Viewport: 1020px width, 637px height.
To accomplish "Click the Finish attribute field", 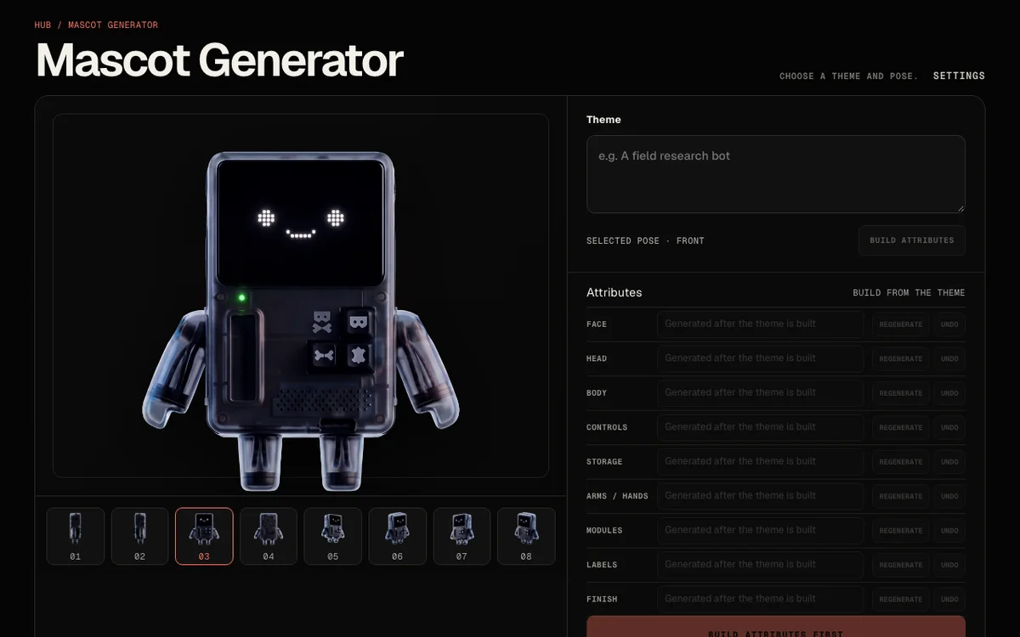I will (761, 599).
